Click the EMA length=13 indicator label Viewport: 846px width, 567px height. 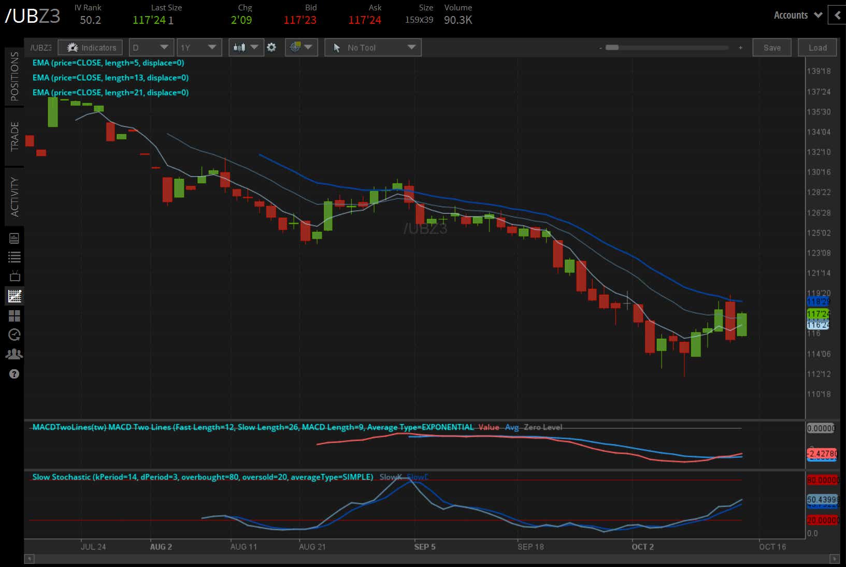[110, 78]
